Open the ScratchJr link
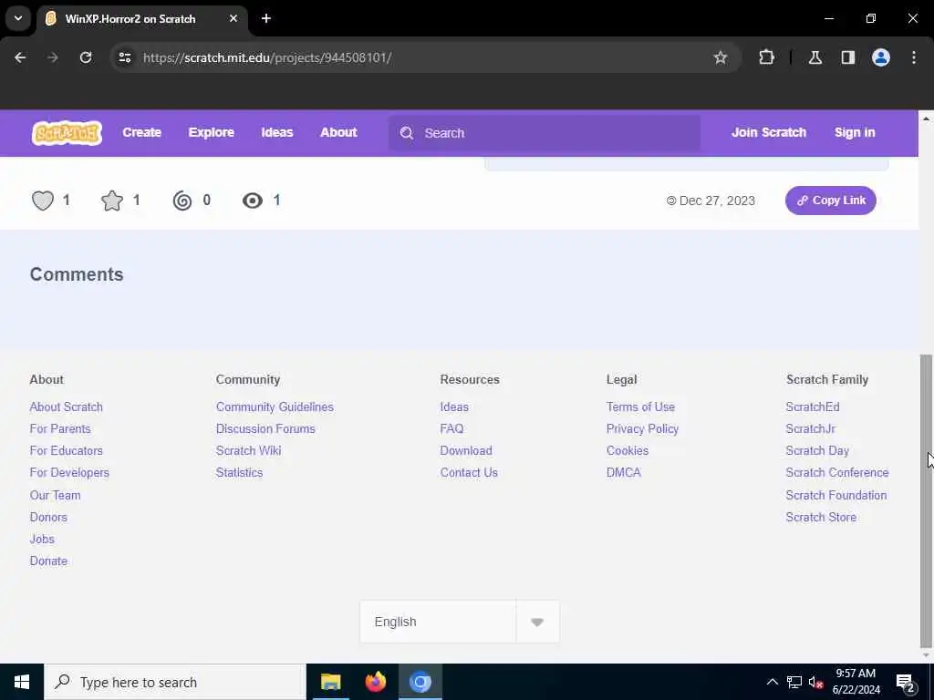This screenshot has height=700, width=934. [810, 428]
